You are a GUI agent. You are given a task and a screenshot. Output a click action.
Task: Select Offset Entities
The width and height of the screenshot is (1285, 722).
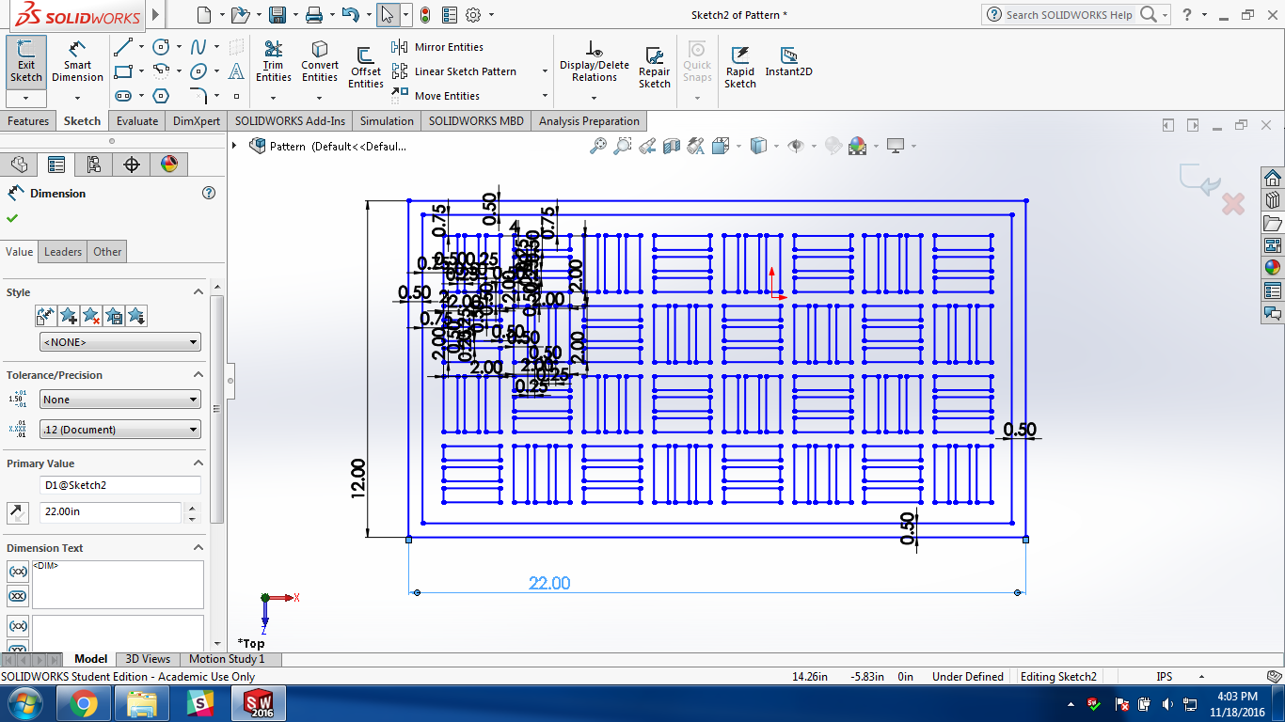(366, 68)
